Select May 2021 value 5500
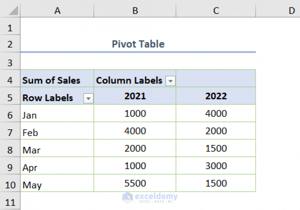 click(x=135, y=183)
